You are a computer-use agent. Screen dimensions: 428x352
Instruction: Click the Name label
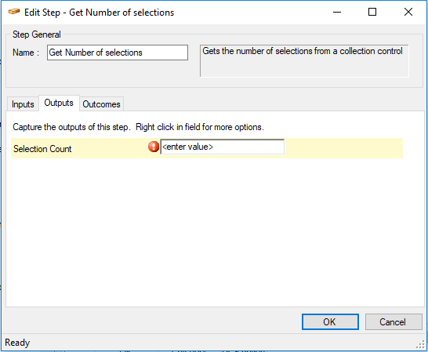point(26,53)
